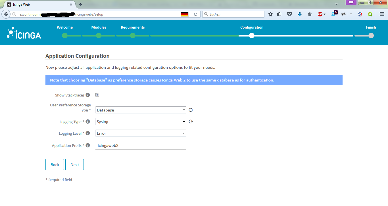The image size is (388, 206).
Task: Click the Icinga logo in the header
Action: [24, 33]
